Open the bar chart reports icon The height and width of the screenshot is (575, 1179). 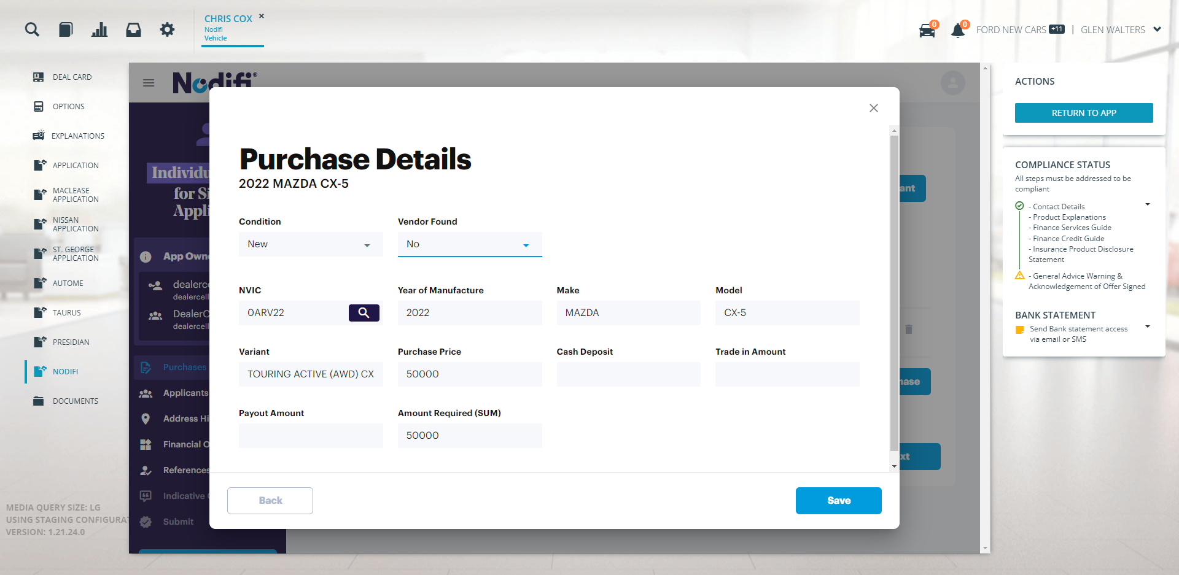(x=99, y=29)
